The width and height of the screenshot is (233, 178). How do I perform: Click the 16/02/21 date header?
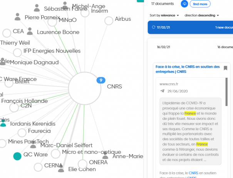coord(163,47)
